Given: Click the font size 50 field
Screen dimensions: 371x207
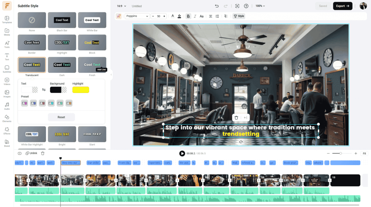Looking at the screenshot, I should (159, 16).
